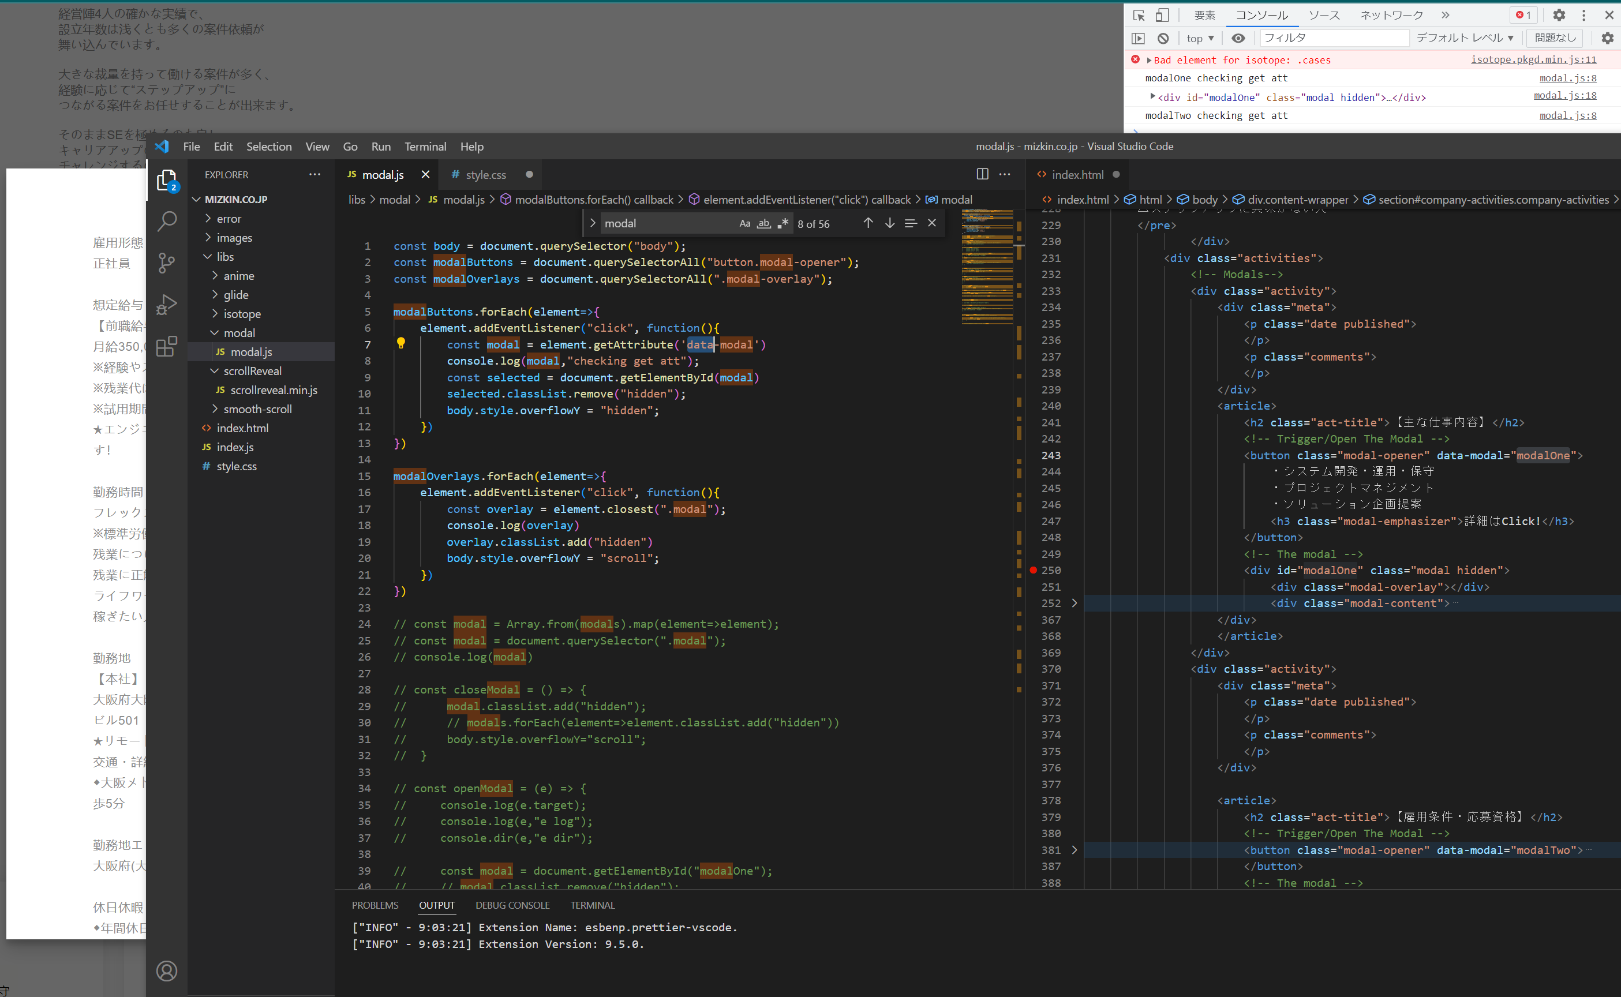
Task: Open the isotope.pkgd.min.js:11 source link
Action: [1533, 59]
